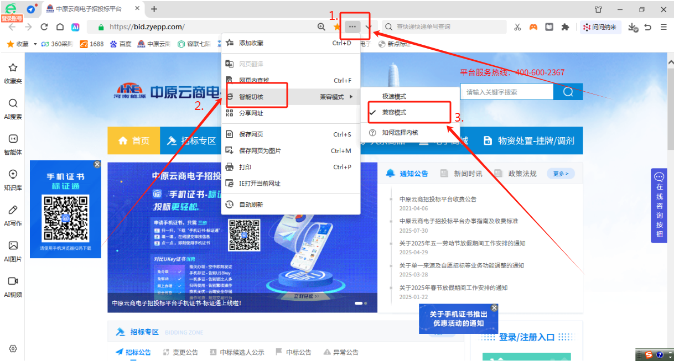Toggle 自动刷新 in the menu
This screenshot has width=674, height=361.
[x=251, y=205]
